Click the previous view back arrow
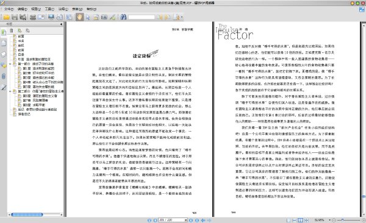This screenshot has width=366, height=223. 203,220
